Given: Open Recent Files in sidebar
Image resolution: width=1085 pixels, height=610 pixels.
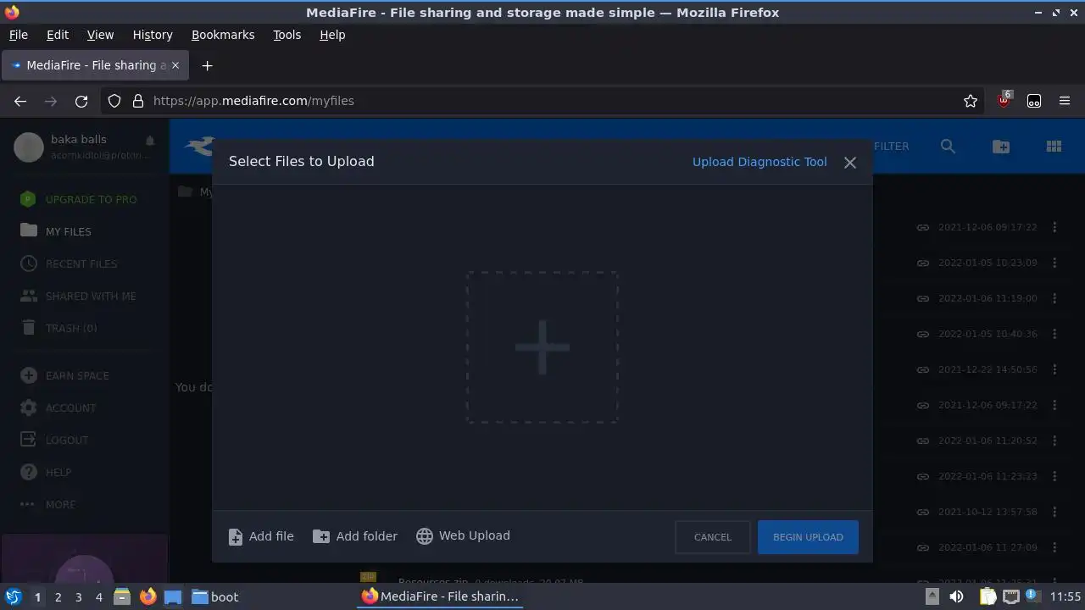Looking at the screenshot, I should pos(69,263).
